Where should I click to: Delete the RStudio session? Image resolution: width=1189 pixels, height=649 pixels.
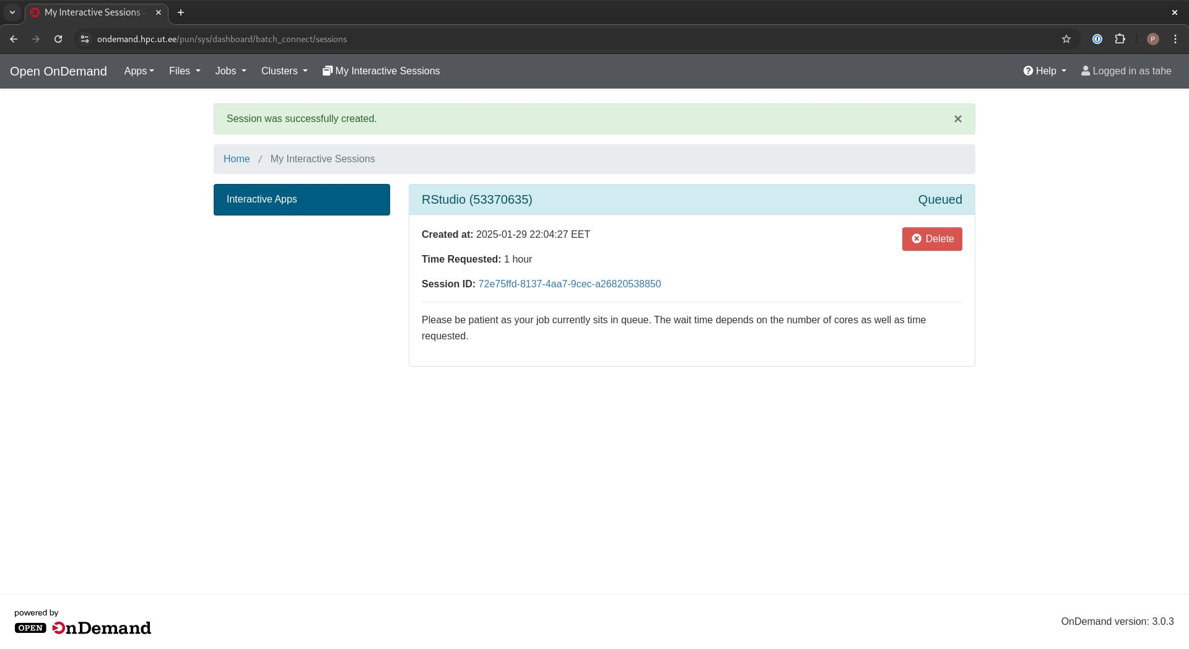932,239
